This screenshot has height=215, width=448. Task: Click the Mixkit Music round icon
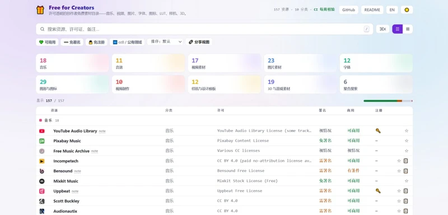point(41,181)
